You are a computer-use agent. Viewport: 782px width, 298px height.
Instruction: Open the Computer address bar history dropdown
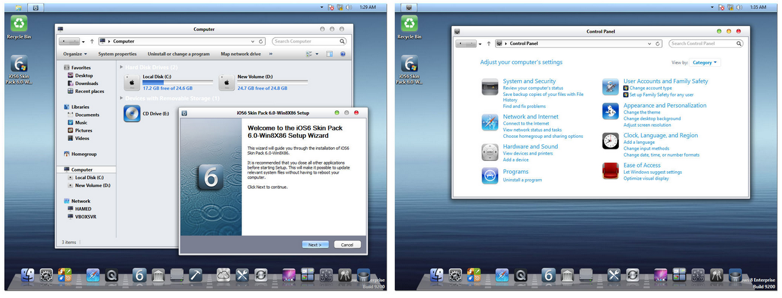254,41
